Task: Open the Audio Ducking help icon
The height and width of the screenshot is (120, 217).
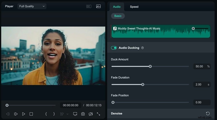Action: coord(142,48)
